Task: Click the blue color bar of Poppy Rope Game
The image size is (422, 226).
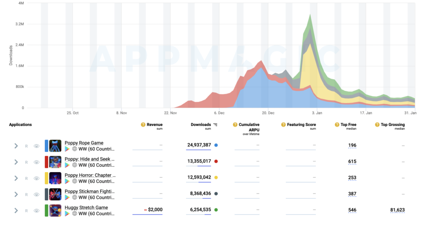Action: (46, 146)
